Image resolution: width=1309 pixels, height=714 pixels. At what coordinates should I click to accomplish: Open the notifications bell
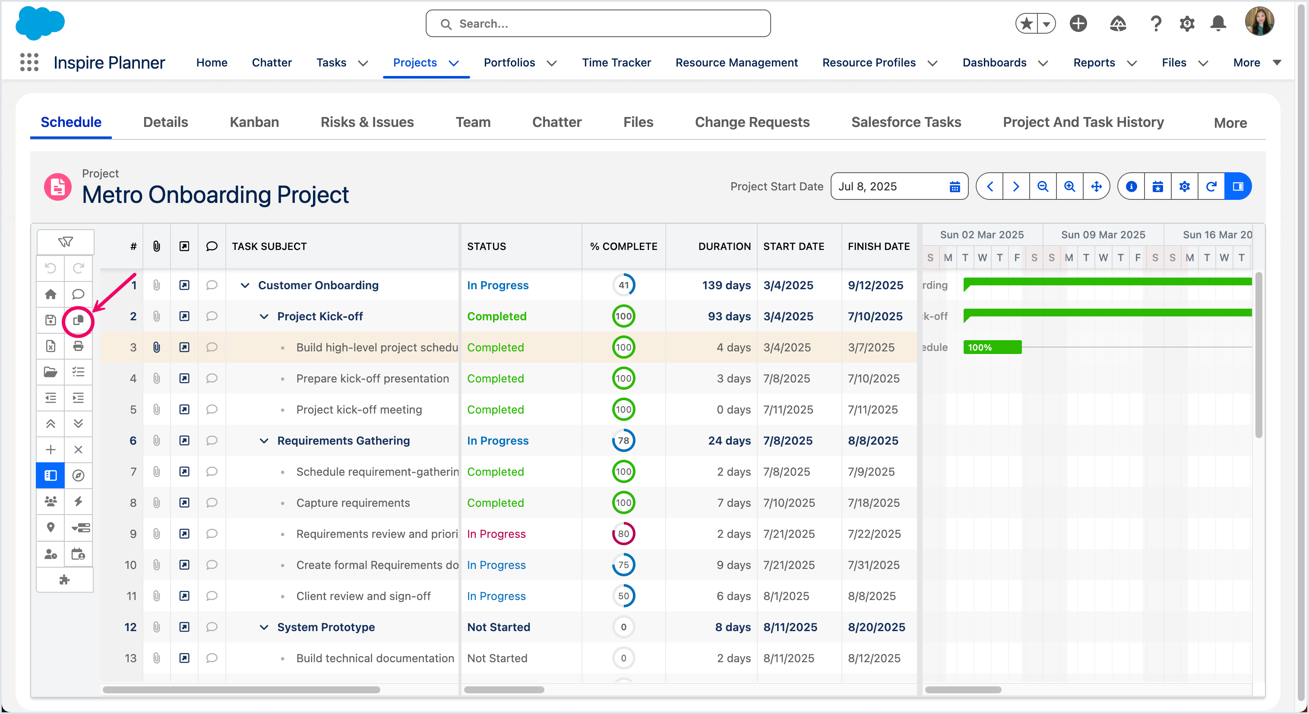point(1218,23)
